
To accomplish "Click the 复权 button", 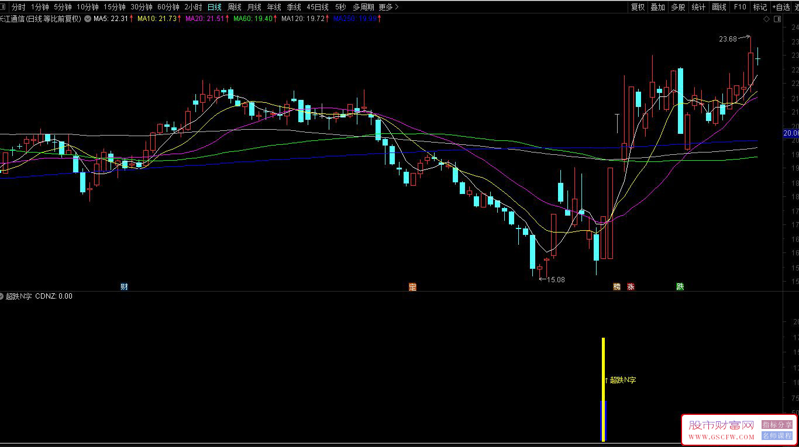I will click(638, 7).
